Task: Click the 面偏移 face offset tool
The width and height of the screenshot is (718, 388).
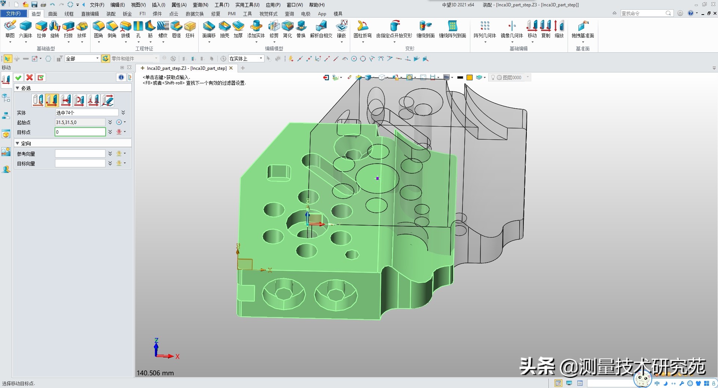Action: [x=209, y=29]
